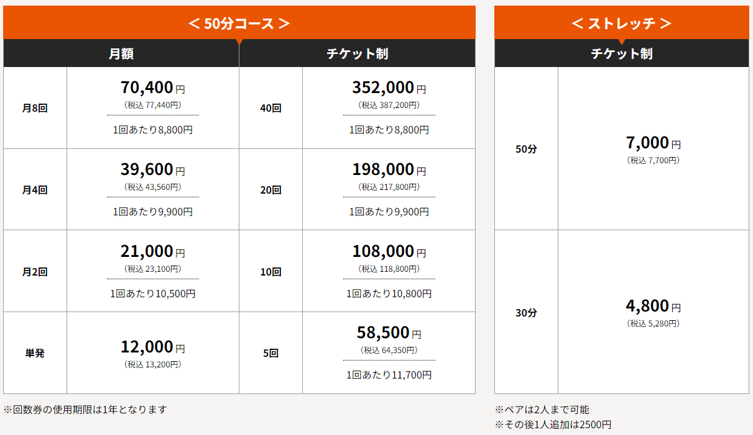Select the チケット制 header under 50分コース

pyautogui.click(x=358, y=53)
